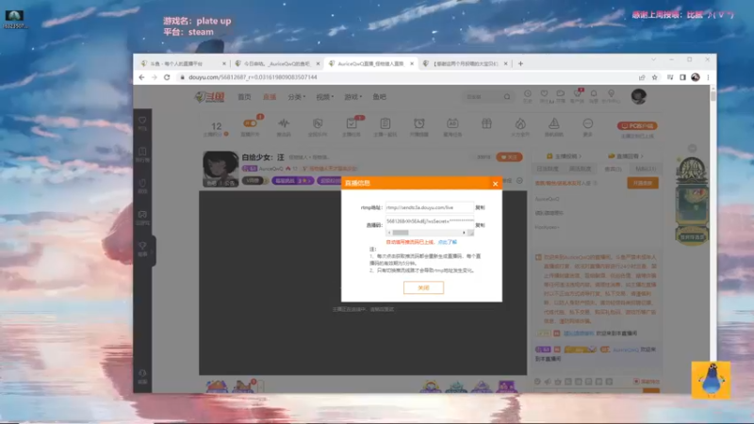This screenshot has width=754, height=424.
Task: Open the tab search chevron in Chrome
Action: click(653, 59)
